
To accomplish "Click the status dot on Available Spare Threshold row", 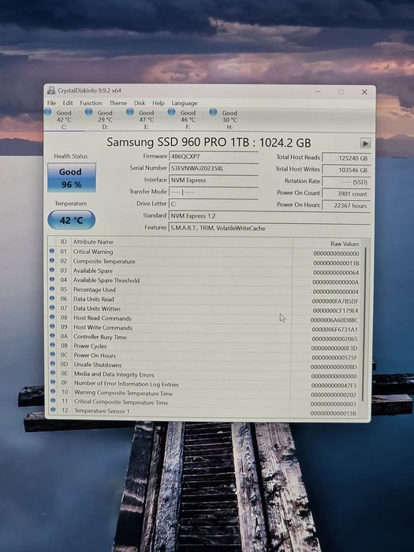I will click(52, 279).
